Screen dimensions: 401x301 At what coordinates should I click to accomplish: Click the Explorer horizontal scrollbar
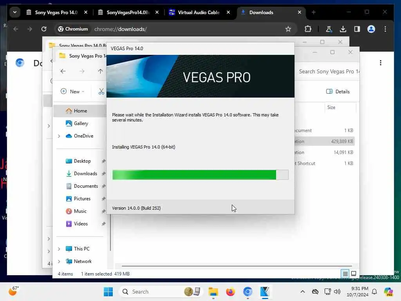237,266
